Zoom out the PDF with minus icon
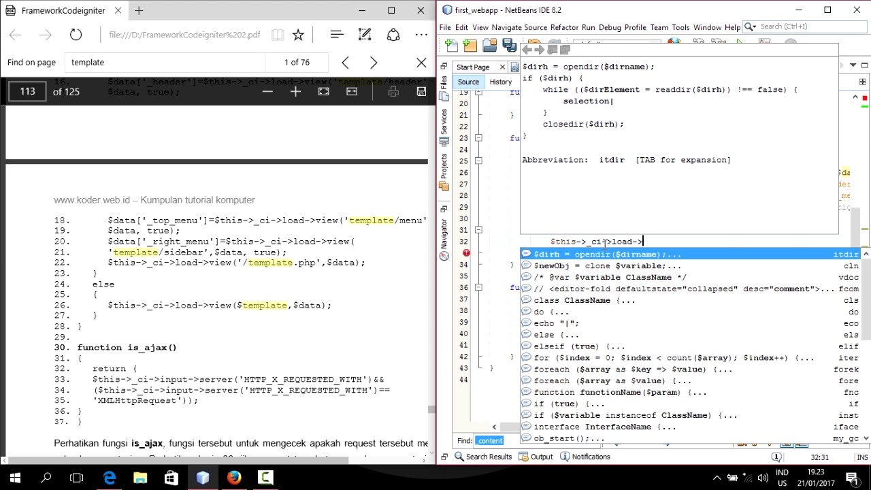 [267, 91]
